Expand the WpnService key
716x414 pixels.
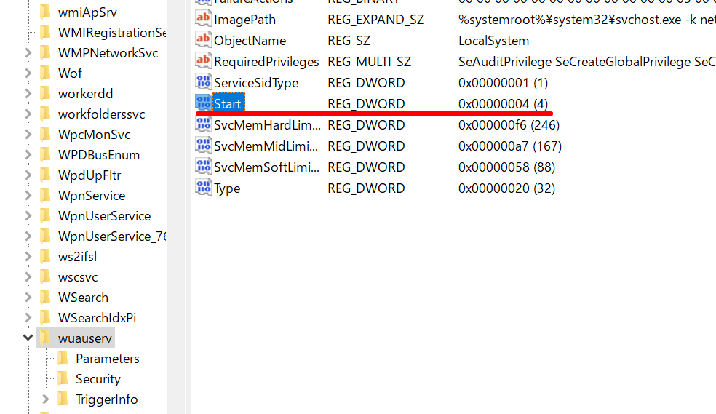[28, 196]
